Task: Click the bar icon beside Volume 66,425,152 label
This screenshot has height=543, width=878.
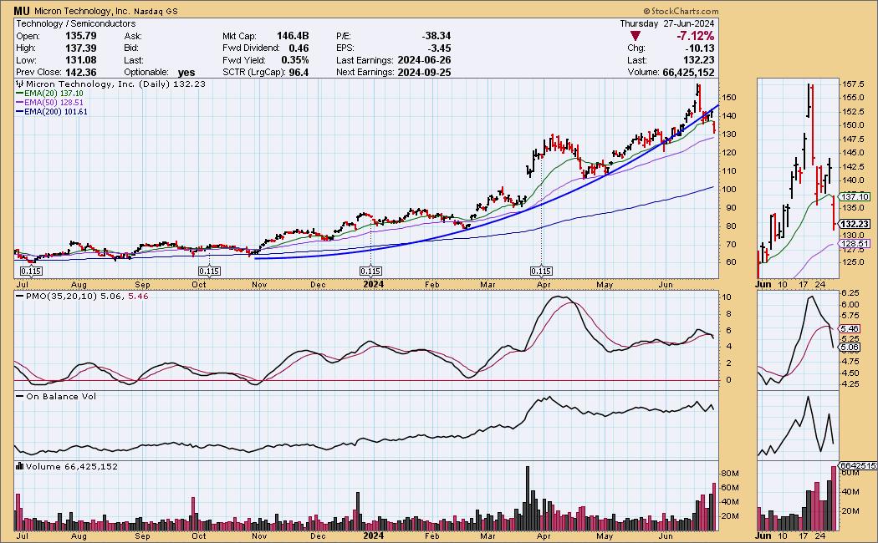Action: [19, 466]
